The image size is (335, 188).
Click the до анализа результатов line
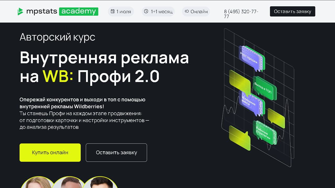(x=49, y=127)
